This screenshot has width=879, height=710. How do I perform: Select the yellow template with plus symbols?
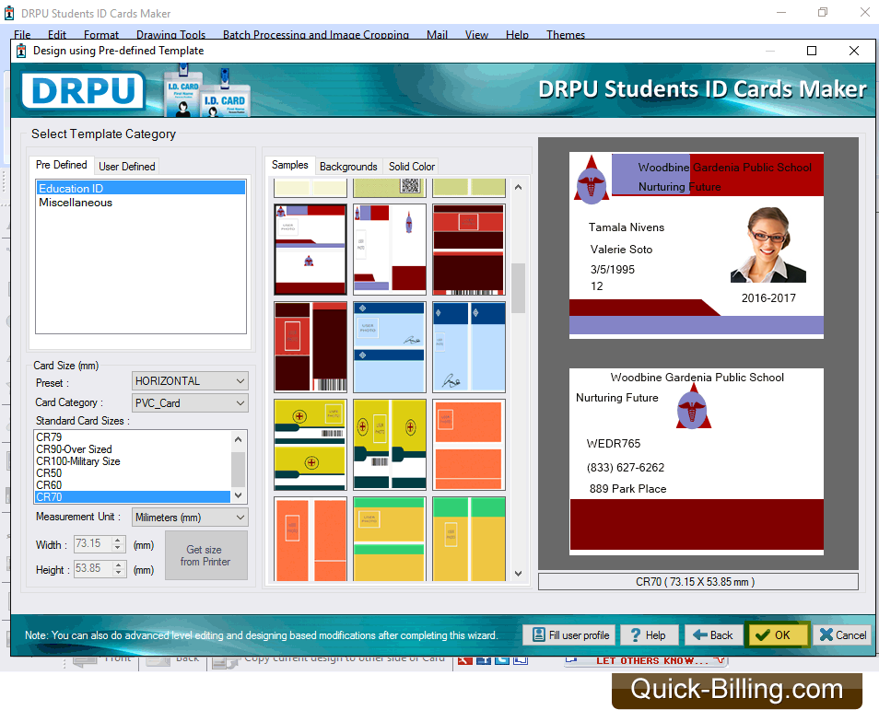coord(311,445)
